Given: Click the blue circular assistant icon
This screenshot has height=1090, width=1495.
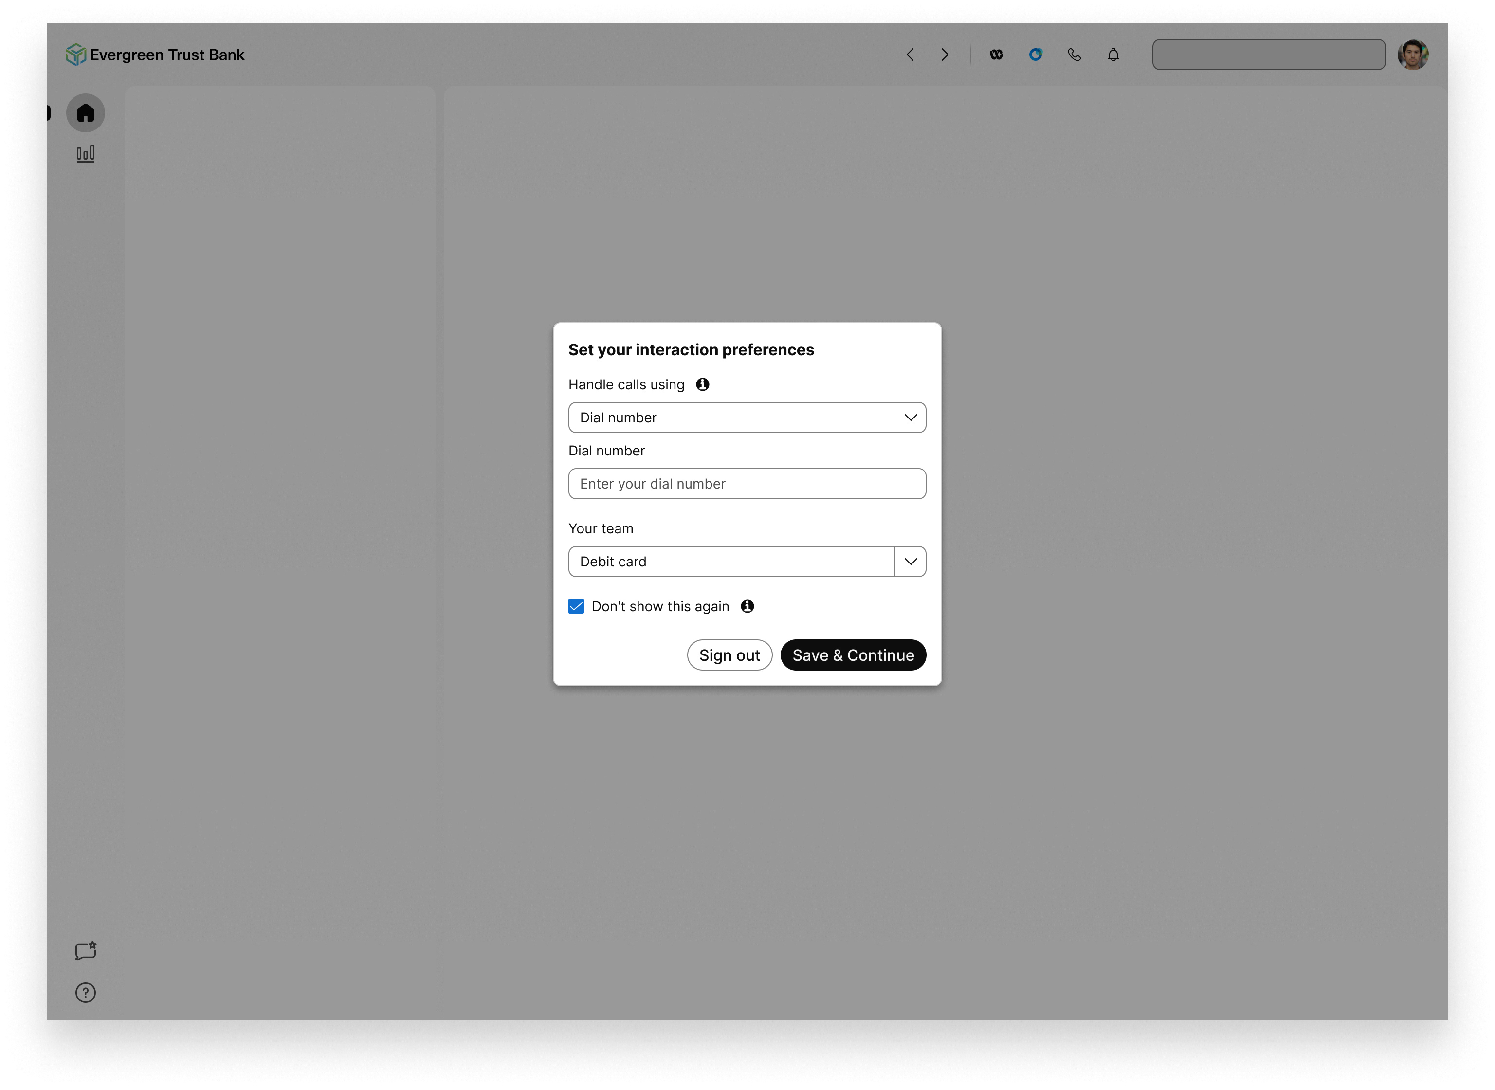Looking at the screenshot, I should [x=1035, y=55].
